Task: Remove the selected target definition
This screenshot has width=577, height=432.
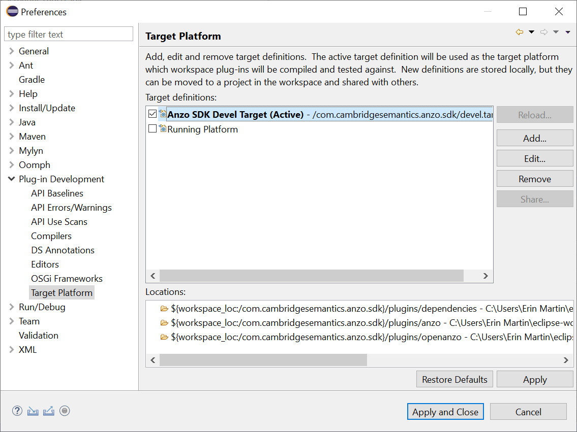Action: tap(535, 179)
